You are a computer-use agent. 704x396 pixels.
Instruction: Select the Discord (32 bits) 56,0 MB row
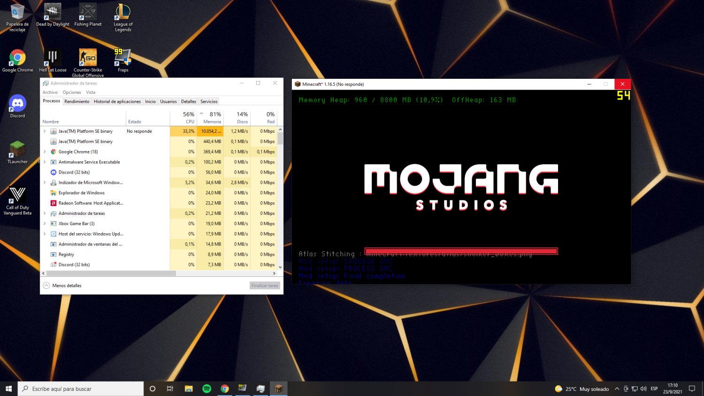click(x=159, y=172)
